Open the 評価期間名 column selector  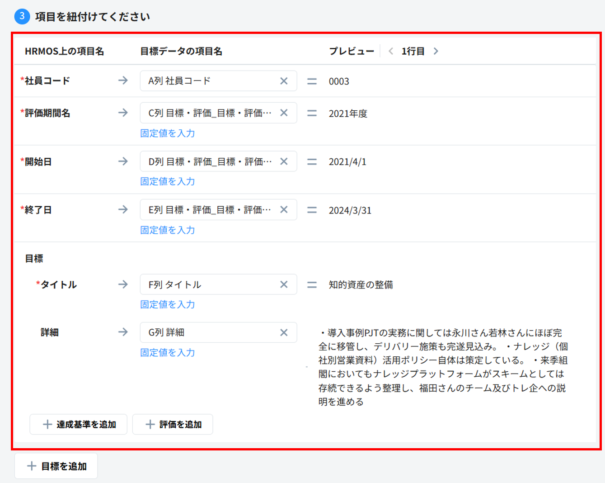coord(210,113)
